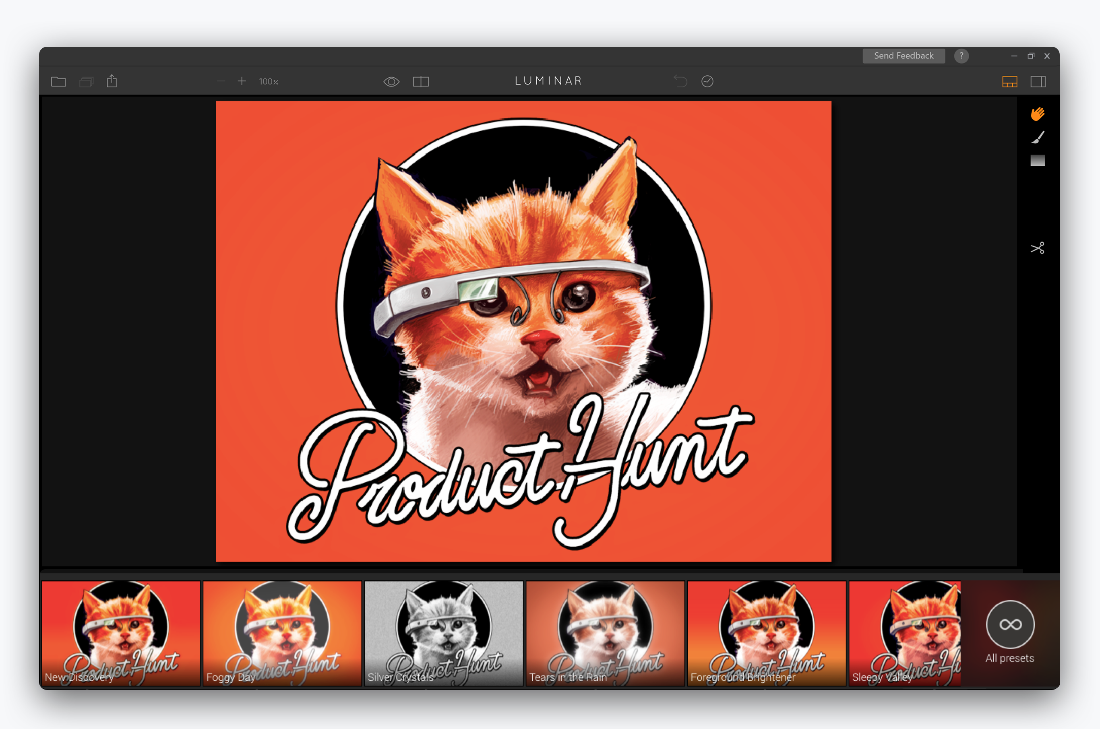Open All presets with infinity button

click(x=1010, y=624)
